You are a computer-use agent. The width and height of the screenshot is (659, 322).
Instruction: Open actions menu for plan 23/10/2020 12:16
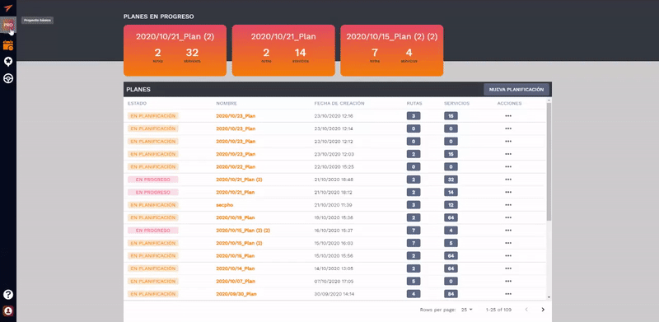pos(508,116)
